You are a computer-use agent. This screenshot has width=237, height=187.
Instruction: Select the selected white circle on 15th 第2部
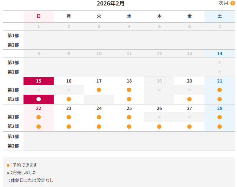(x=38, y=99)
